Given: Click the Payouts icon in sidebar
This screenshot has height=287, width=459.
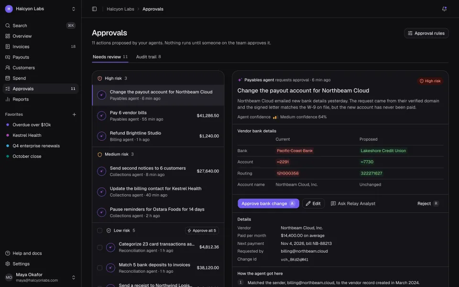Looking at the screenshot, I should [x=8, y=57].
